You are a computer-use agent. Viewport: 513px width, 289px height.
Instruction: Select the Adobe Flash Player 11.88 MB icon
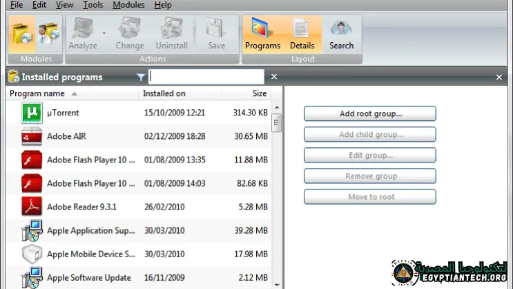point(32,160)
